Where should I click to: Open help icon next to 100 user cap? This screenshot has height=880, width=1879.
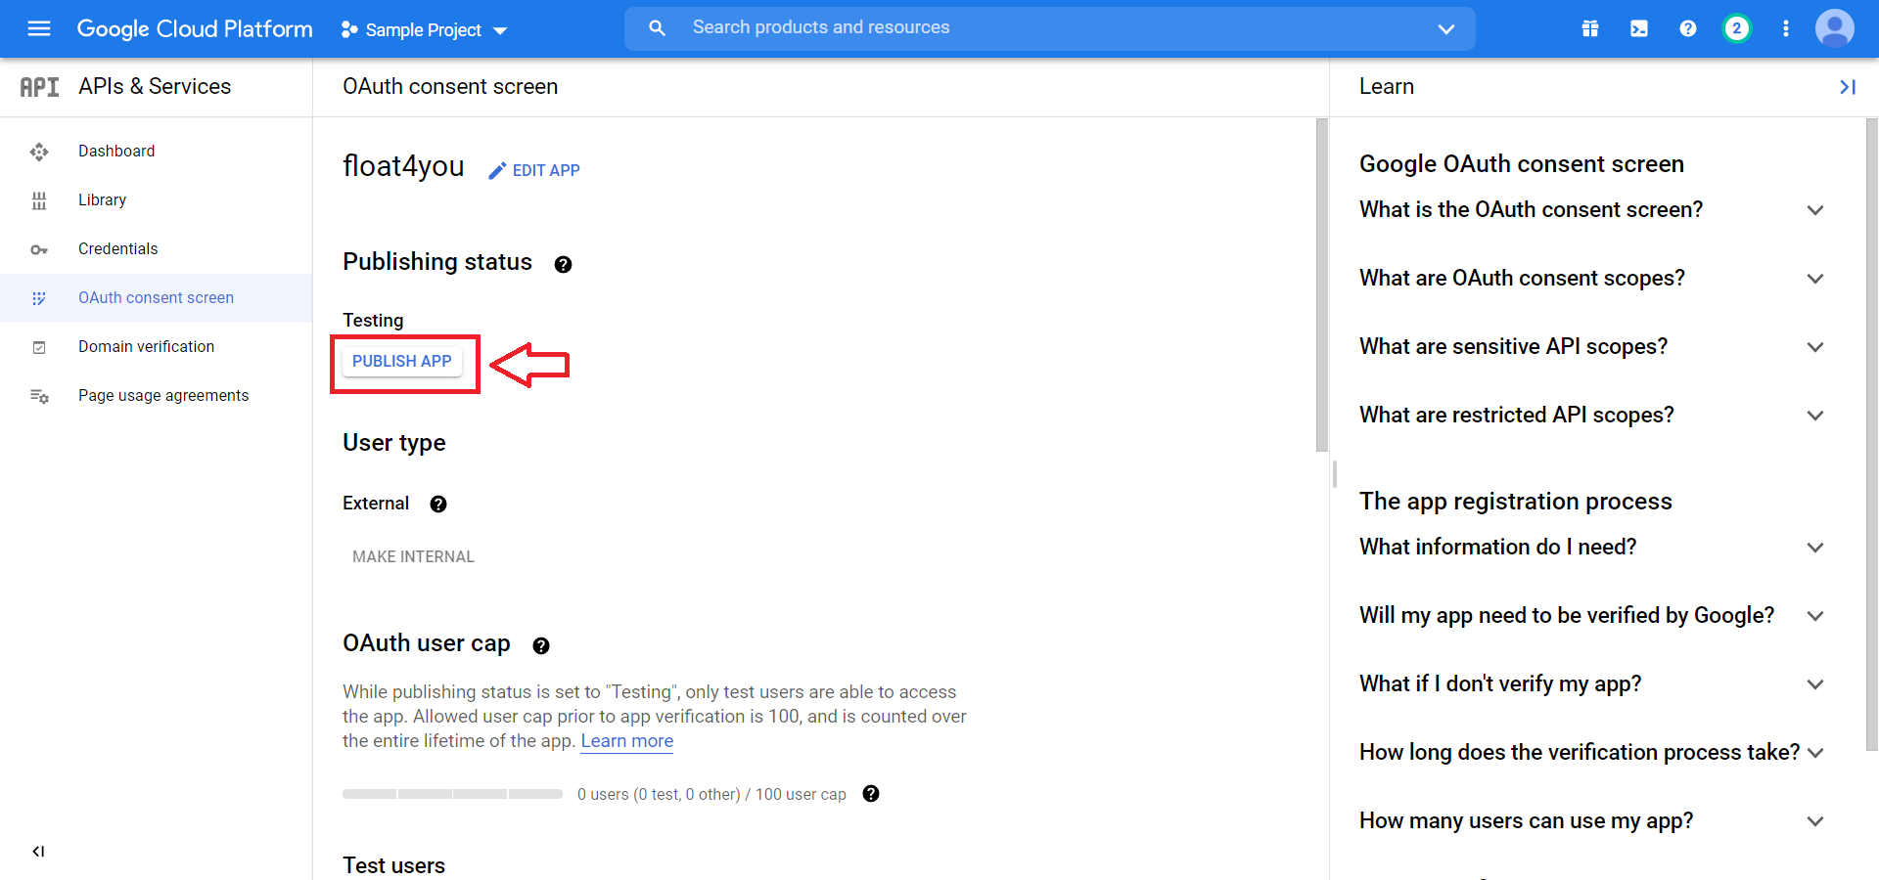click(x=871, y=794)
